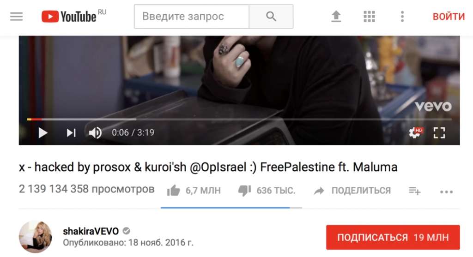Screen dimensions: 473x257
Task: Subscribe with the Подписаться button
Action: tap(393, 237)
